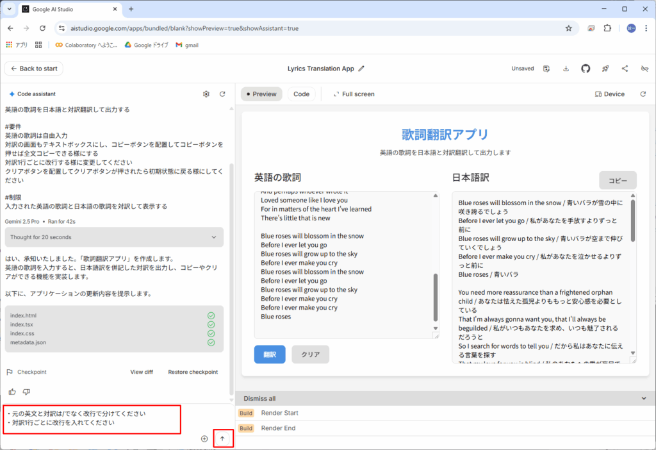Open the second apps grid bookmark icon
This screenshot has width=656, height=450.
click(x=38, y=45)
